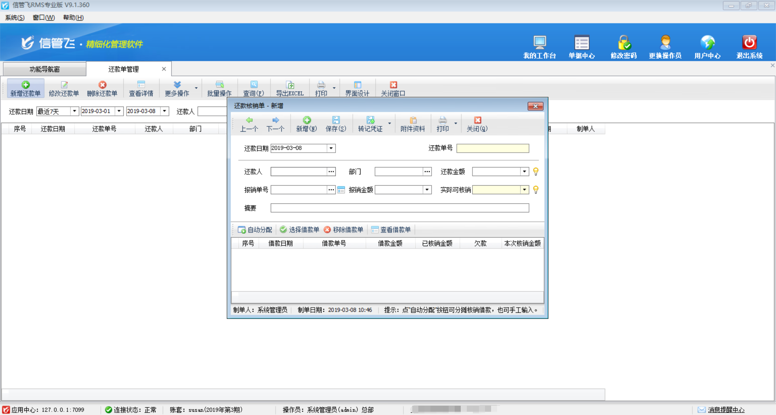The image size is (776, 415).
Task: Click the lightbulb hint beside 还款金额
Action: 536,172
